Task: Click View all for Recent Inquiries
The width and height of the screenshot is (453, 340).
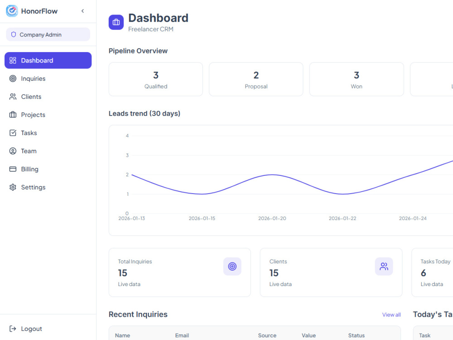Action: pyautogui.click(x=391, y=315)
